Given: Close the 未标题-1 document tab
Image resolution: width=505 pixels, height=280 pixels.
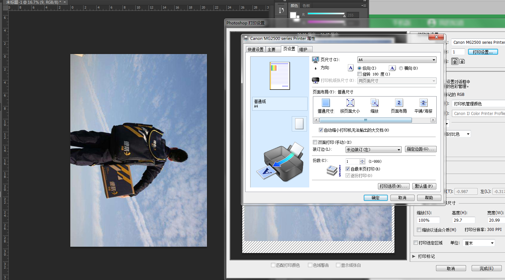Looking at the screenshot, I should pos(65,2).
